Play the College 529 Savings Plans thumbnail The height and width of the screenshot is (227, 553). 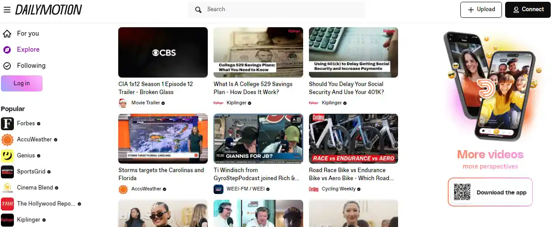[x=258, y=52]
